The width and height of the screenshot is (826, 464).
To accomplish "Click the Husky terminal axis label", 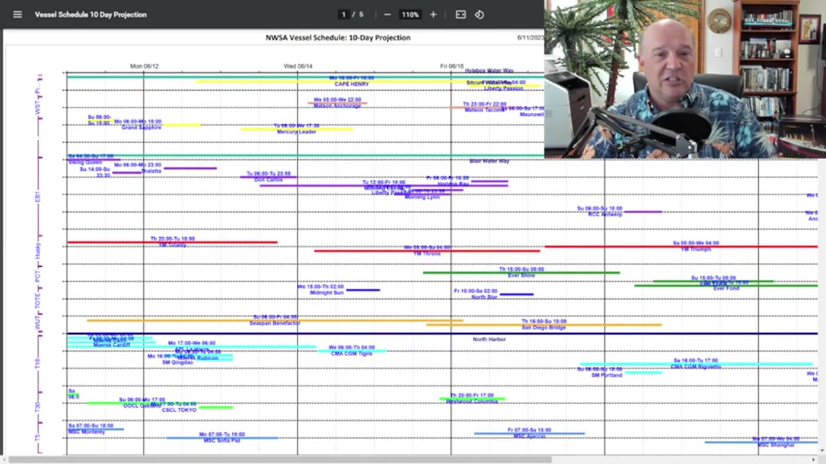I will click(x=38, y=251).
